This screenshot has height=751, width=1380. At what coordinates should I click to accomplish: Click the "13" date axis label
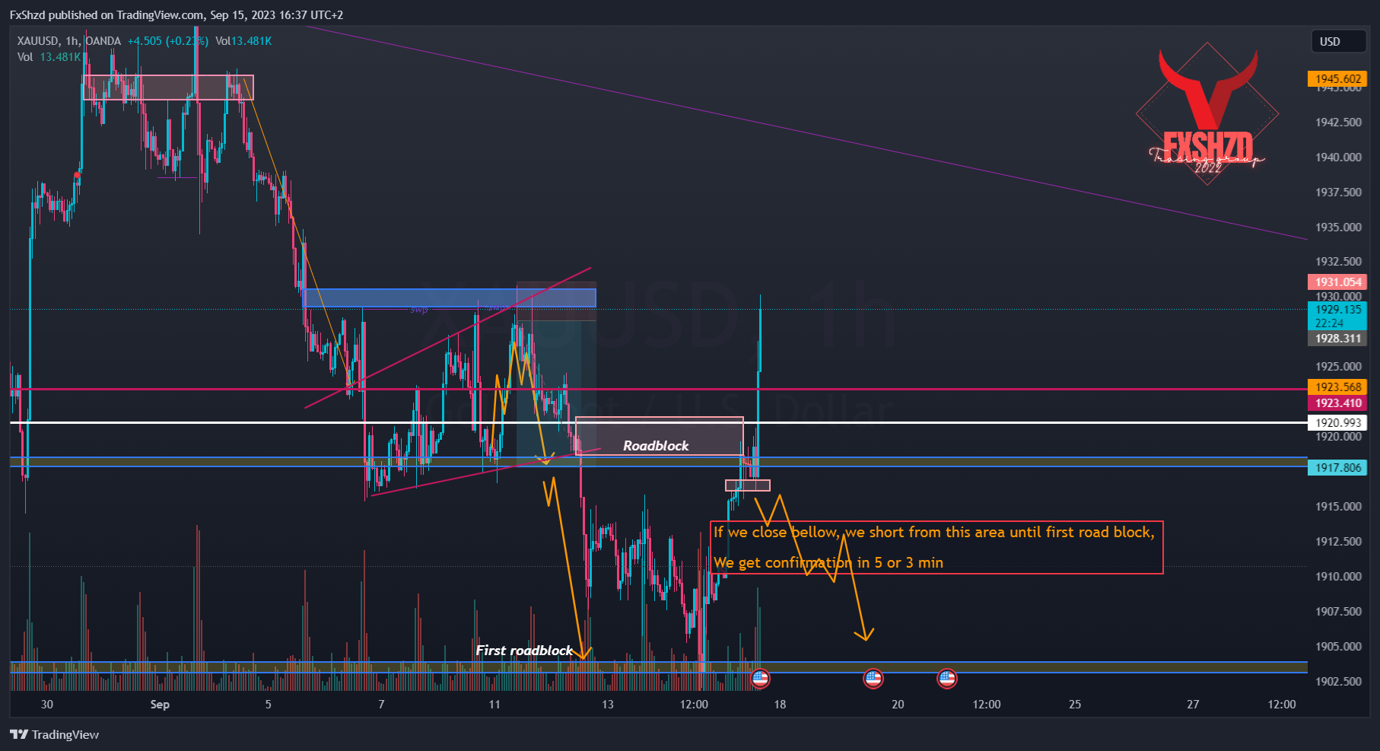coord(607,705)
